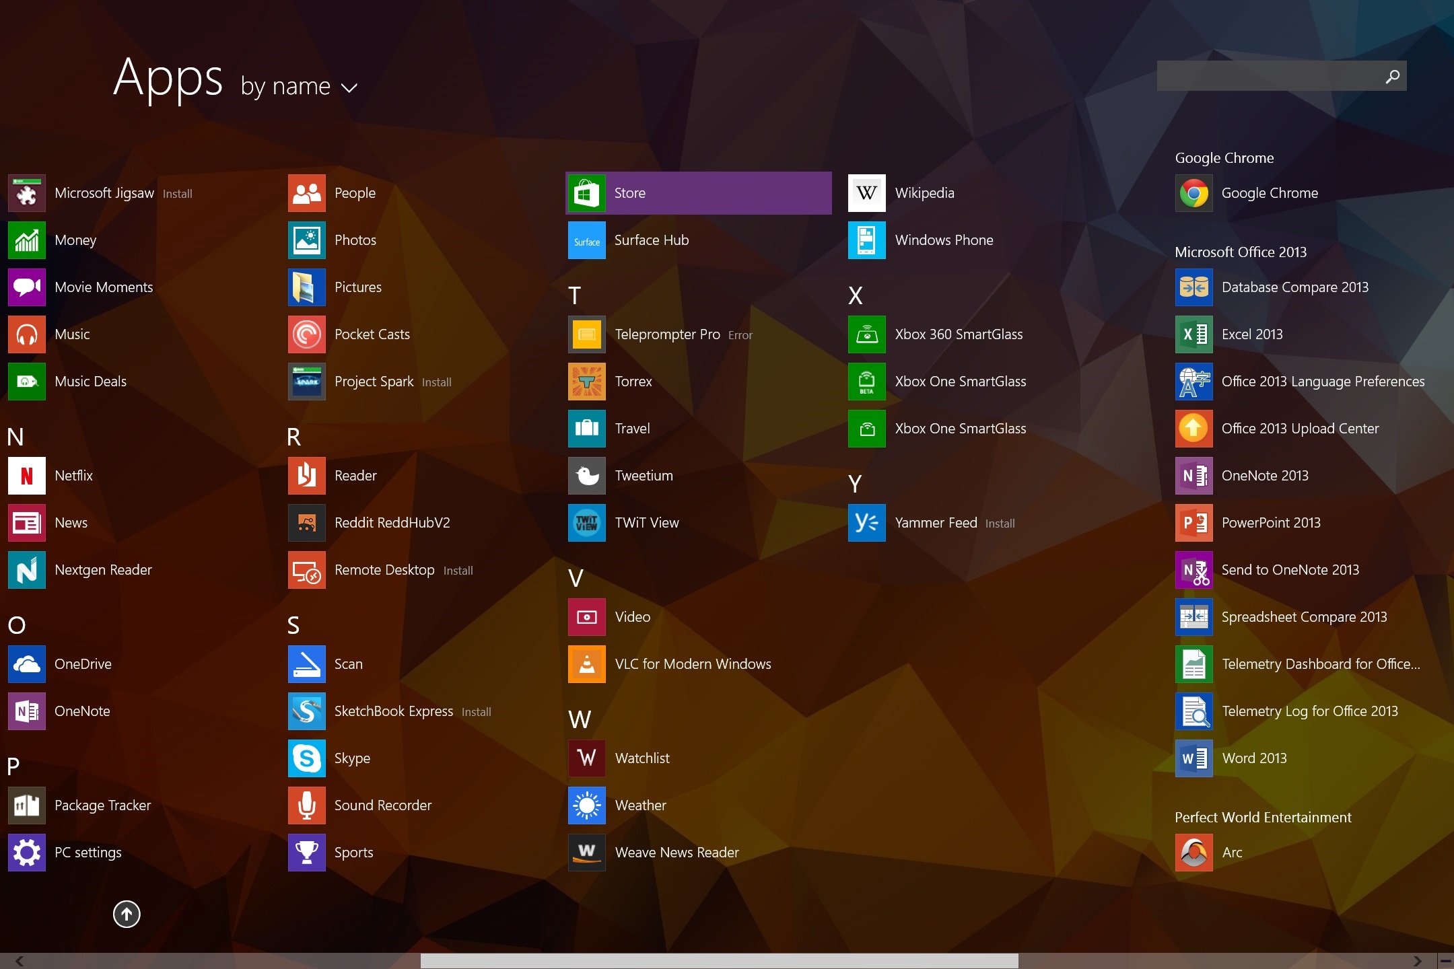Click Install next to Yammer Feed

click(x=1000, y=524)
